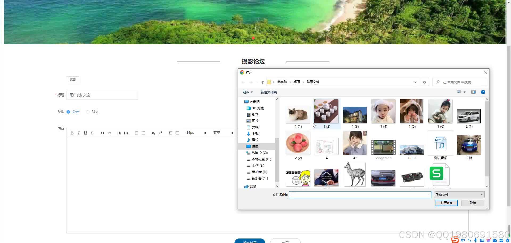Click the 返回 button above the form
Screen dimensions: 511x243
pos(72,79)
